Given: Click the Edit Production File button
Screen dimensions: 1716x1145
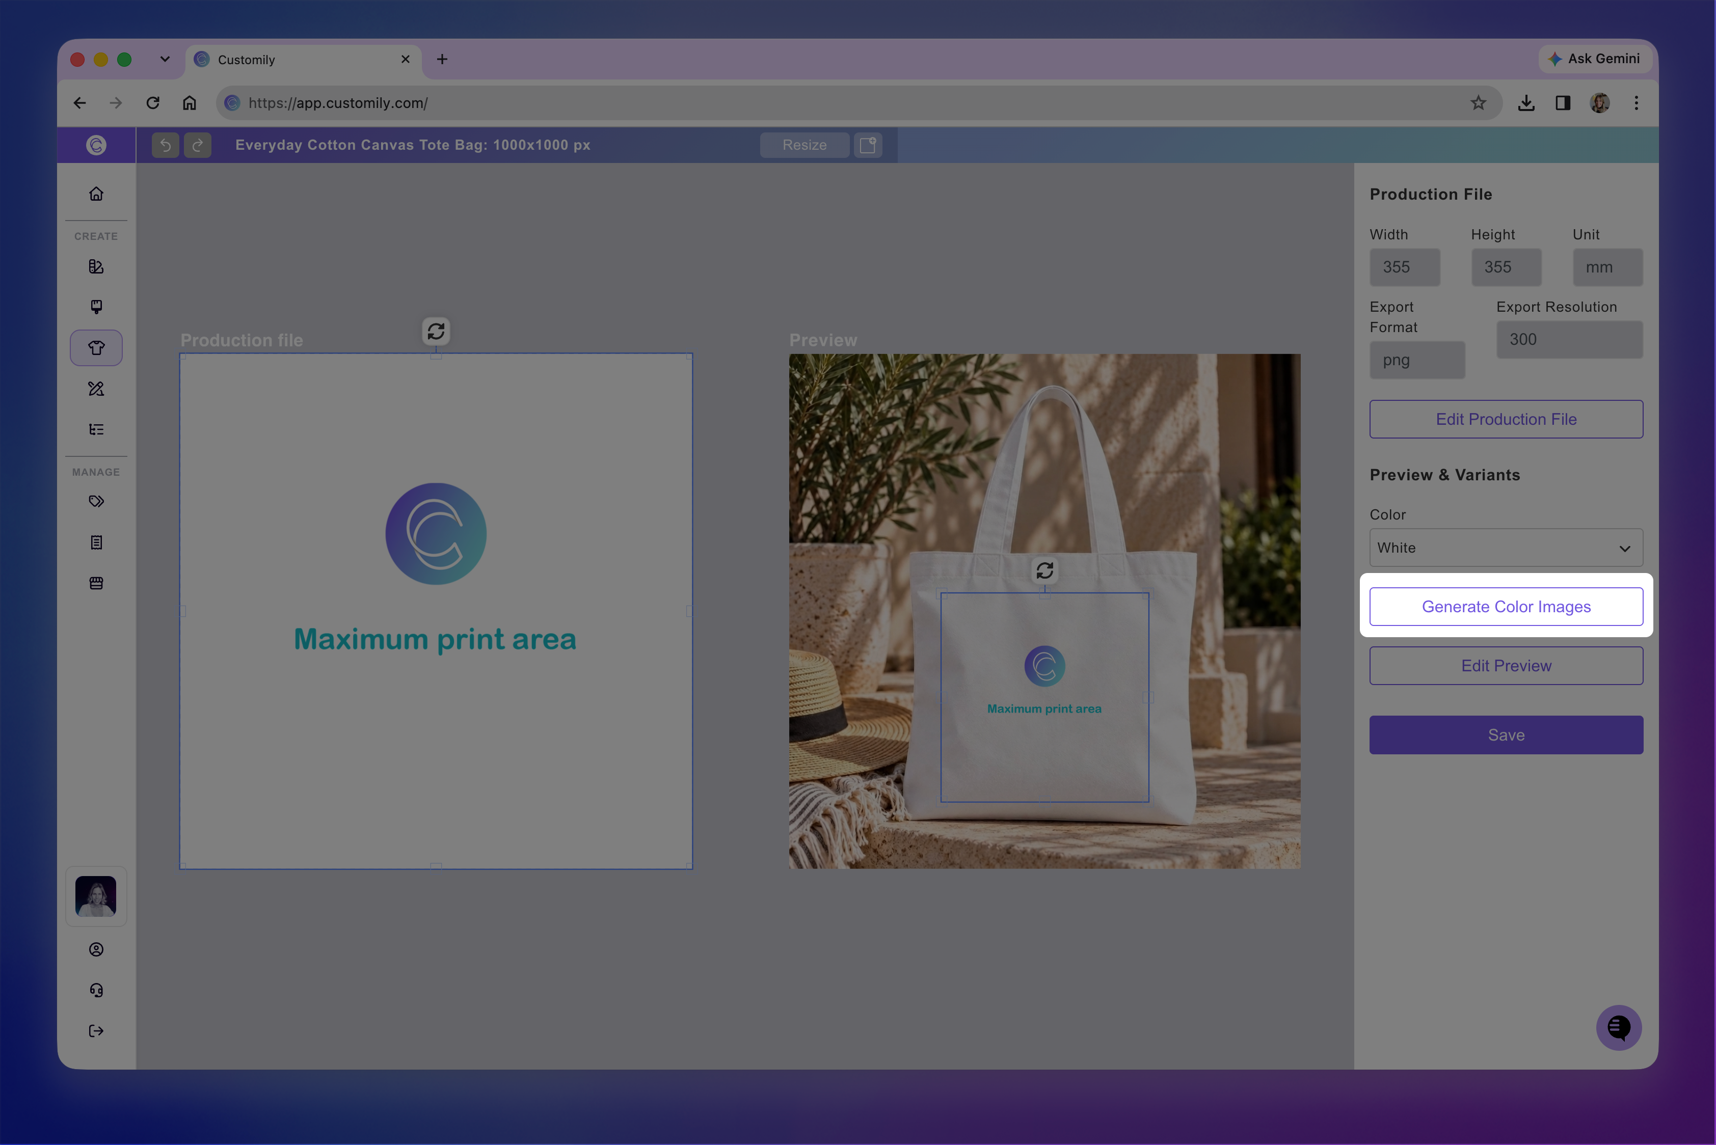Looking at the screenshot, I should tap(1506, 419).
